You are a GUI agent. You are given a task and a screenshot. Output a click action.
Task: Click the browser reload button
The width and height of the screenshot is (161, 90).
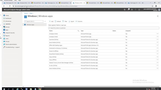(10, 6)
